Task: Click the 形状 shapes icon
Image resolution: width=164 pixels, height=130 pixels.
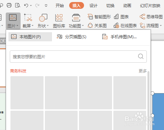Action: click(43, 18)
